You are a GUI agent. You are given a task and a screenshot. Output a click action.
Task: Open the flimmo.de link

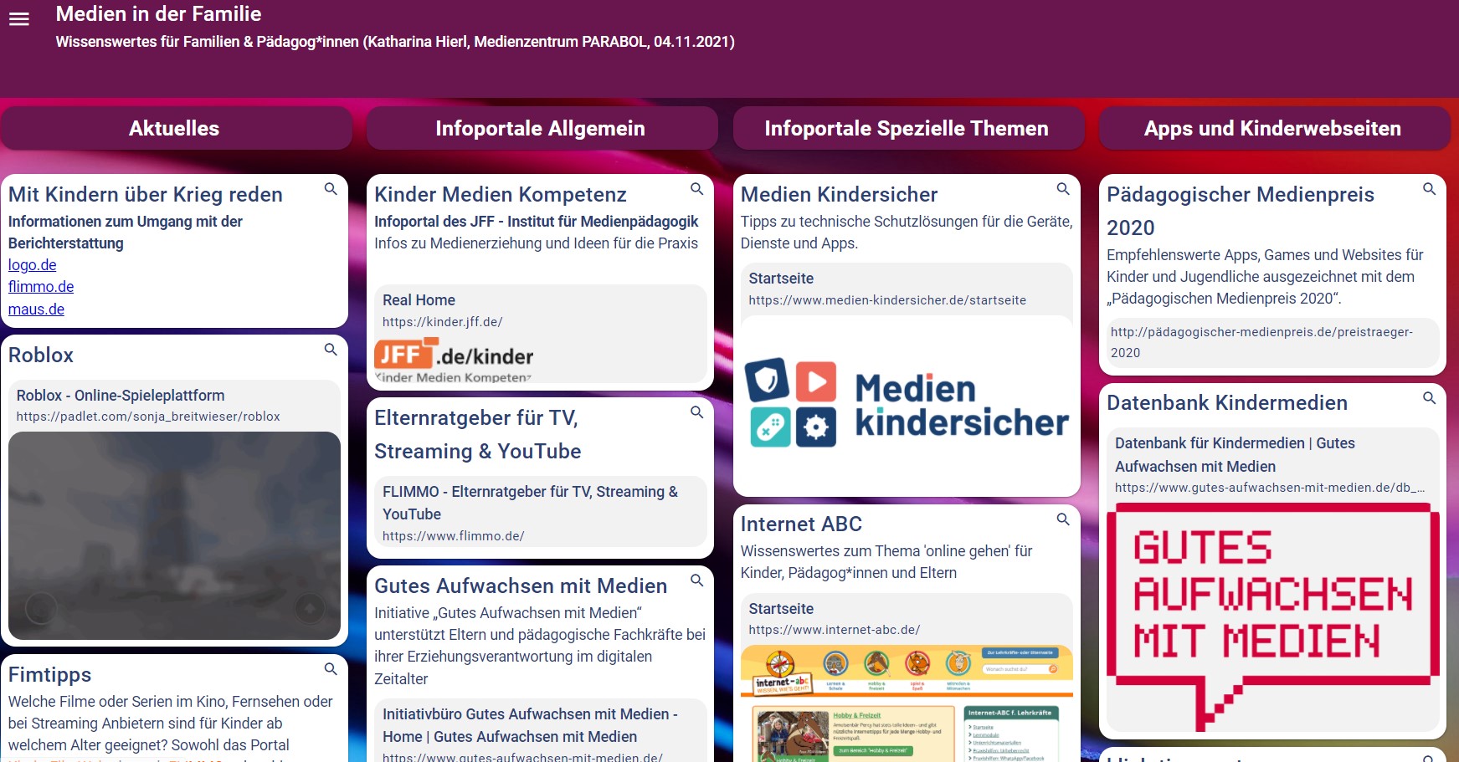point(41,287)
